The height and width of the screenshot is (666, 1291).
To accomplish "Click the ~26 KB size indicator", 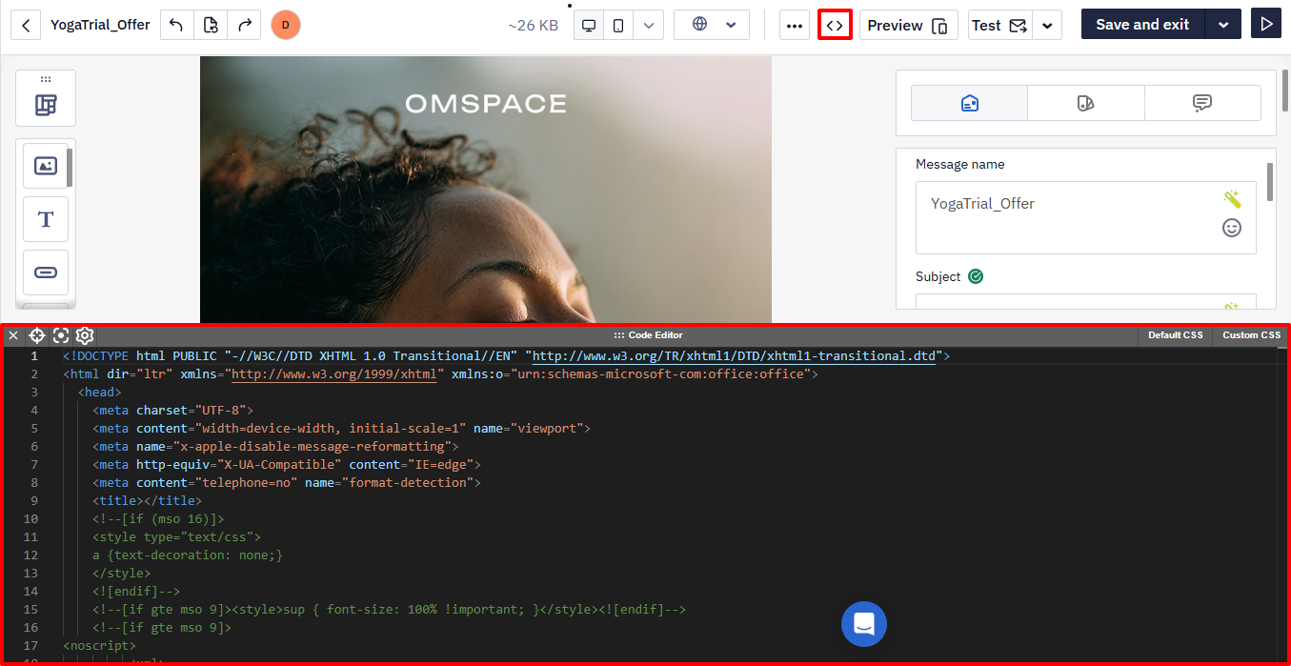I will (x=534, y=25).
